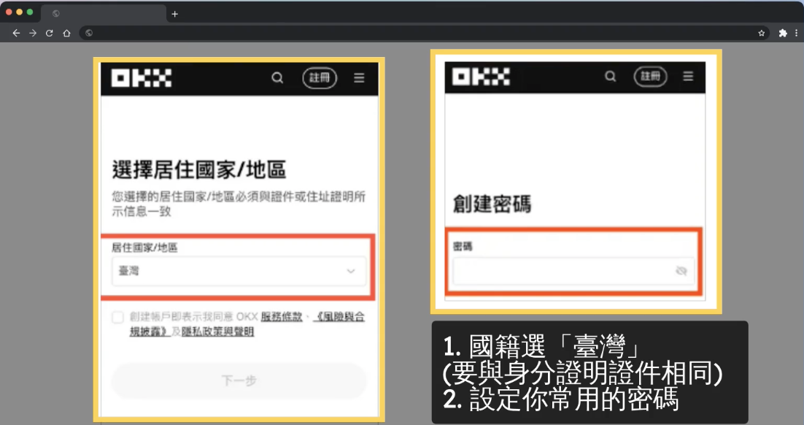Viewport: 804px width, 425px height.
Task: Open hamburger menu in left OKX panel
Action: (x=359, y=77)
